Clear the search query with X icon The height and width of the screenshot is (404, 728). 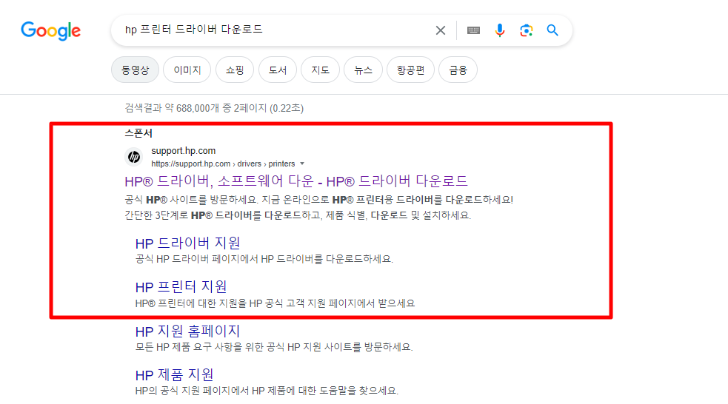click(x=440, y=30)
